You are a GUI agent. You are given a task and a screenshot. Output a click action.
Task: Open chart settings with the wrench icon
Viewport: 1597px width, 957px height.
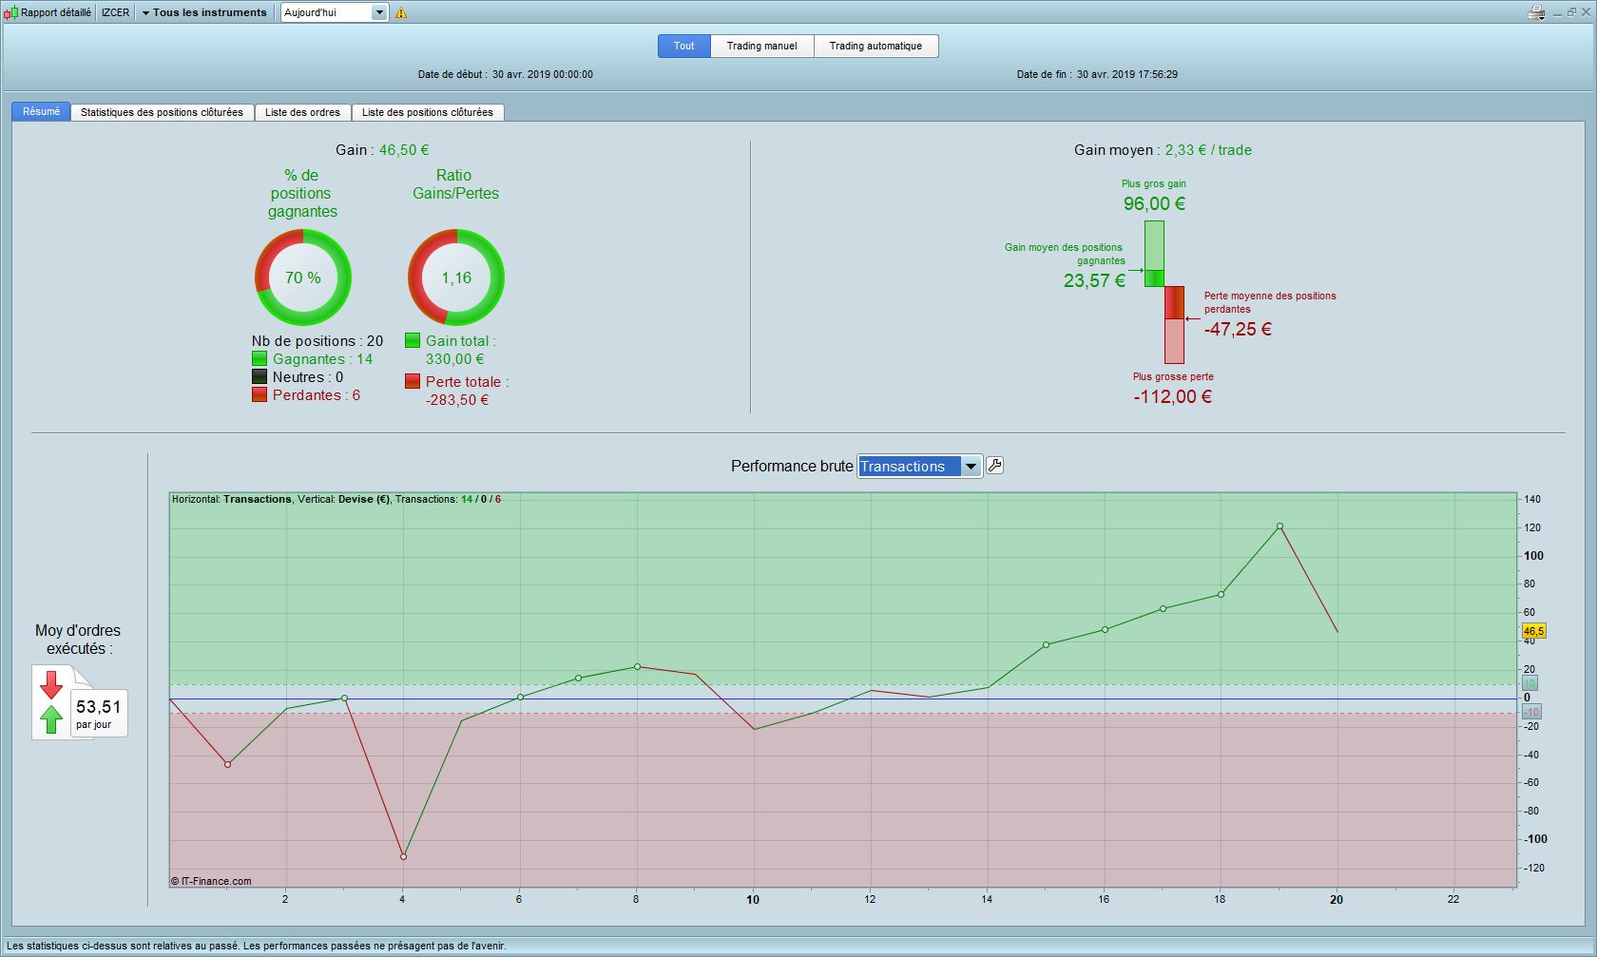994,466
